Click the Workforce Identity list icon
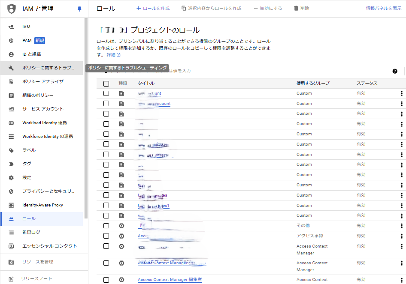The height and width of the screenshot is (284, 406). click(11, 137)
